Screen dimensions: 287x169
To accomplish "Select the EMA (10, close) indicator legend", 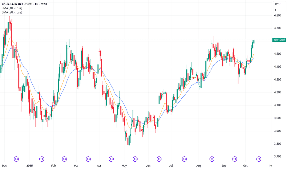I will click(x=12, y=8).
